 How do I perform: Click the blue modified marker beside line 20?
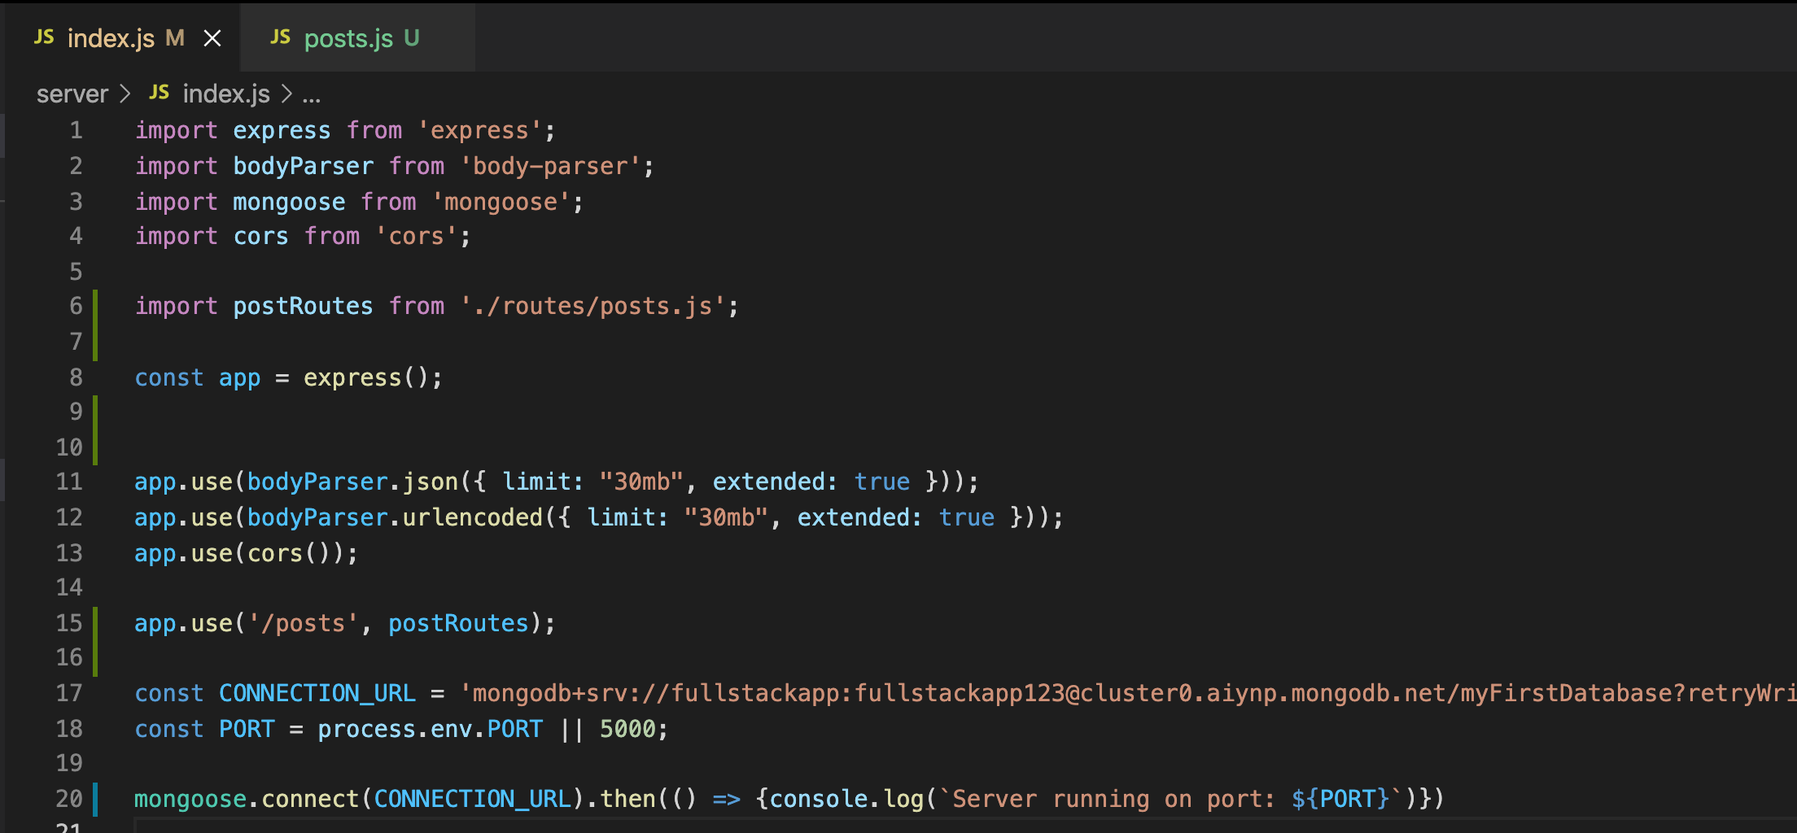point(95,799)
